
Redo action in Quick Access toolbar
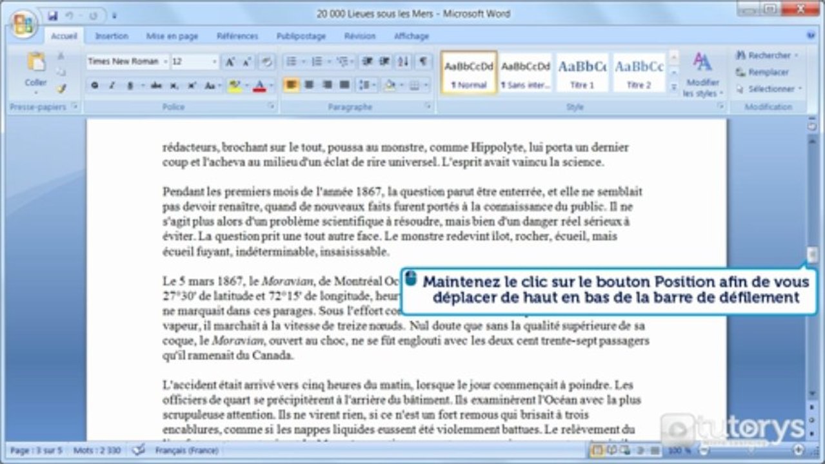94,15
